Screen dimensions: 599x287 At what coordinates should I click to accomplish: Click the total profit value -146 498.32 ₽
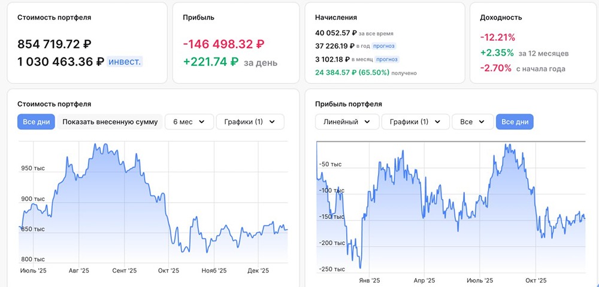223,44
